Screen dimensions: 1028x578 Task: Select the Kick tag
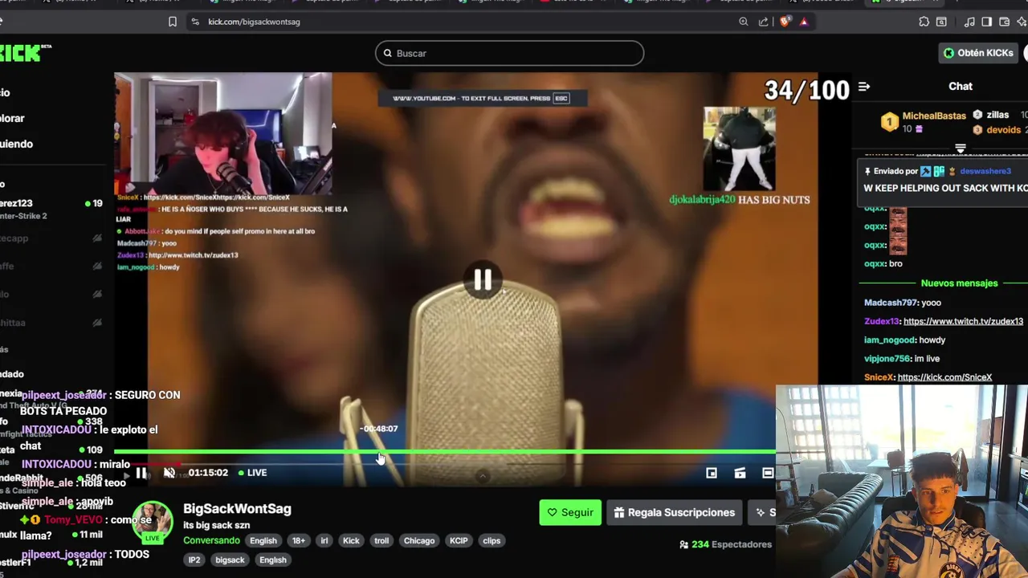(x=351, y=540)
